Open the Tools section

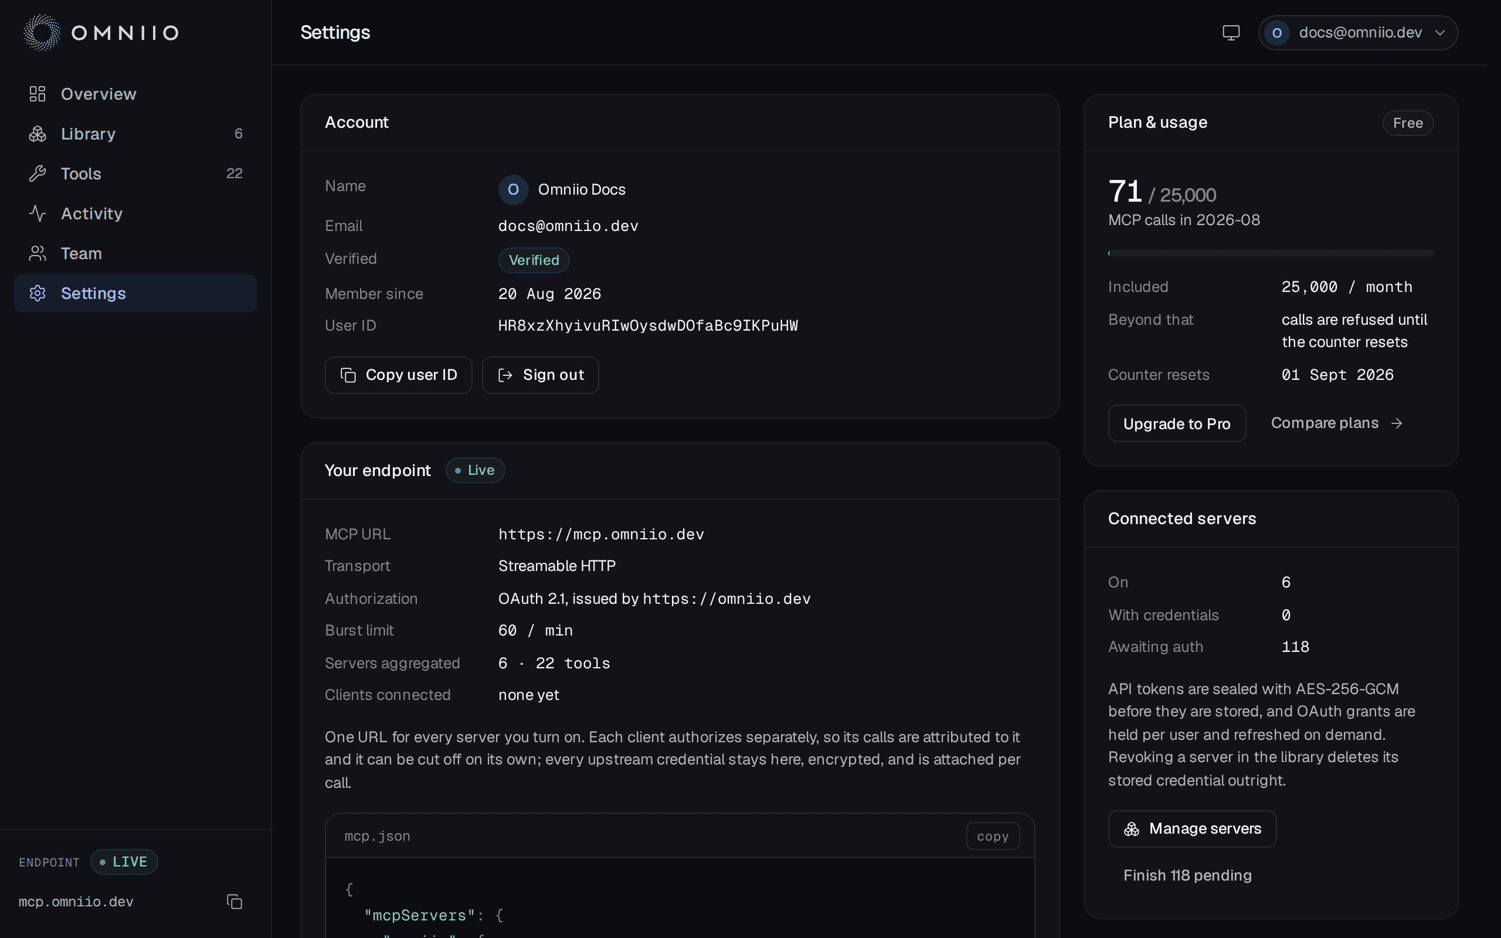135,174
